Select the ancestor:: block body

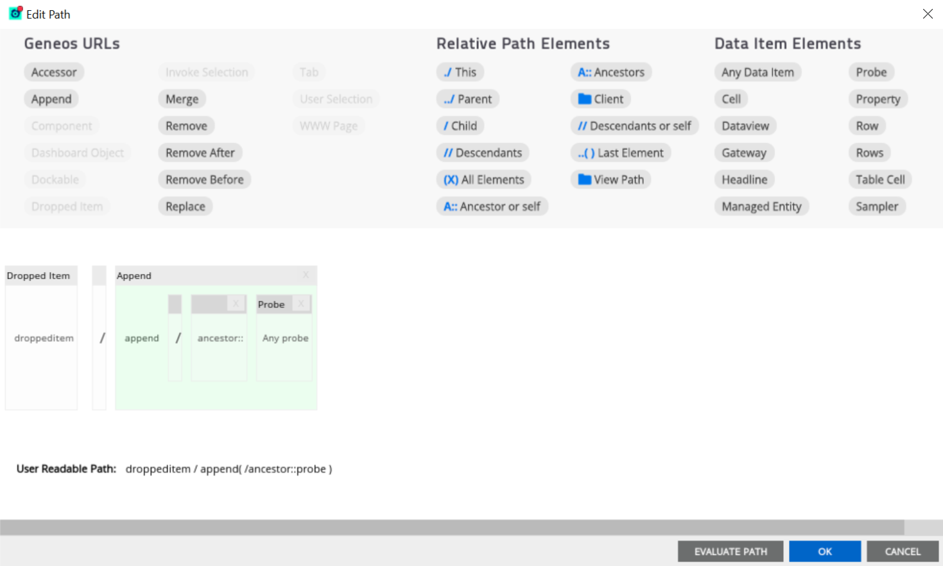coord(219,347)
